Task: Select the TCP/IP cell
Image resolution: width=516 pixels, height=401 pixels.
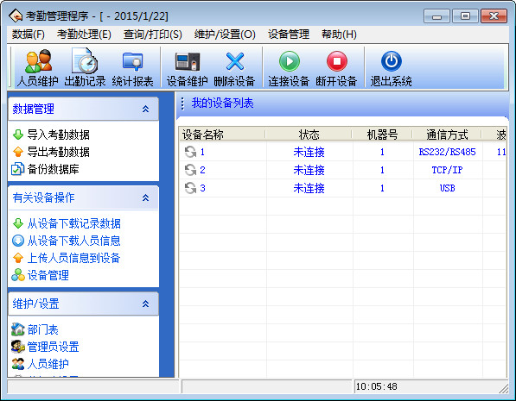Action: (x=447, y=170)
